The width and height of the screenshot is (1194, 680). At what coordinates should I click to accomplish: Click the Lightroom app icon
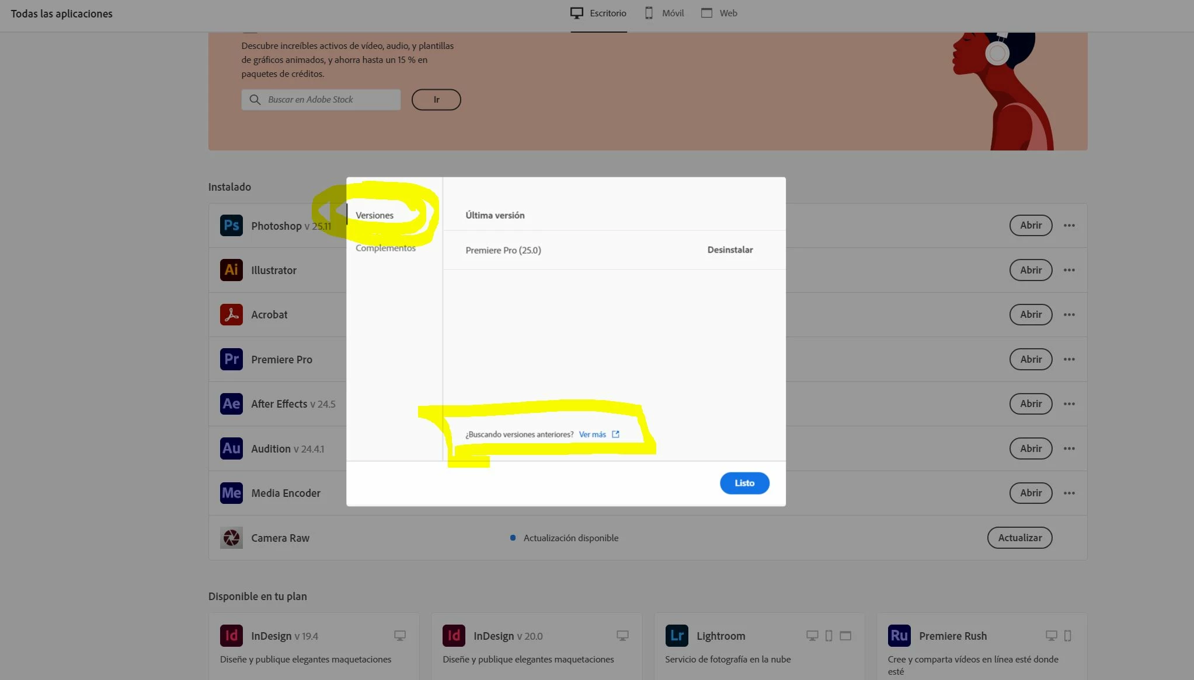[x=677, y=636]
